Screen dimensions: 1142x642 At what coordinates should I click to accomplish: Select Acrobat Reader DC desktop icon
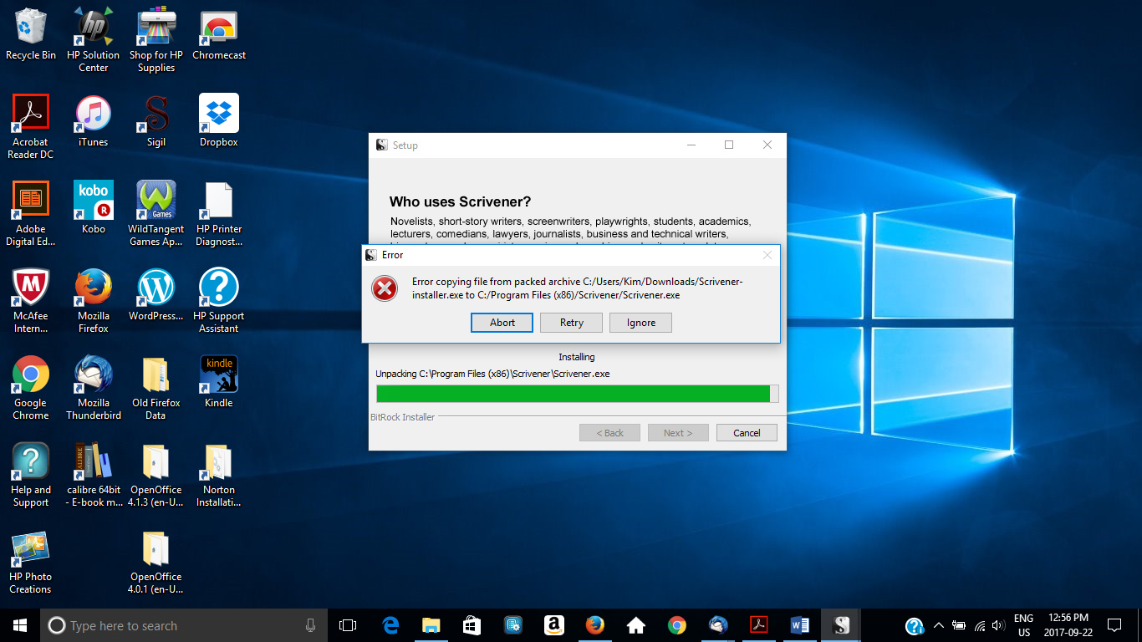click(31, 127)
